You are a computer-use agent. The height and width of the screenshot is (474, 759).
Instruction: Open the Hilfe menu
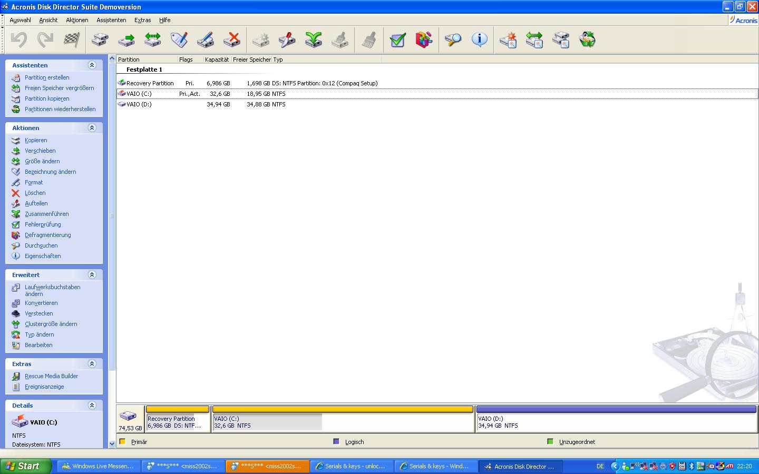[x=165, y=20]
